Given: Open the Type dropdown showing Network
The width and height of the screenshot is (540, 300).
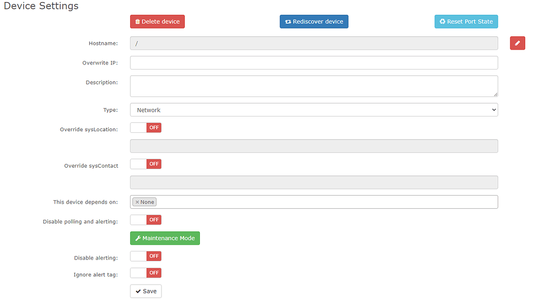Looking at the screenshot, I should (314, 110).
